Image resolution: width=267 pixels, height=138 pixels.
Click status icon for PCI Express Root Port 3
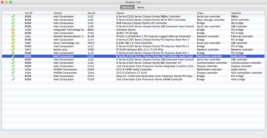click(13, 40)
